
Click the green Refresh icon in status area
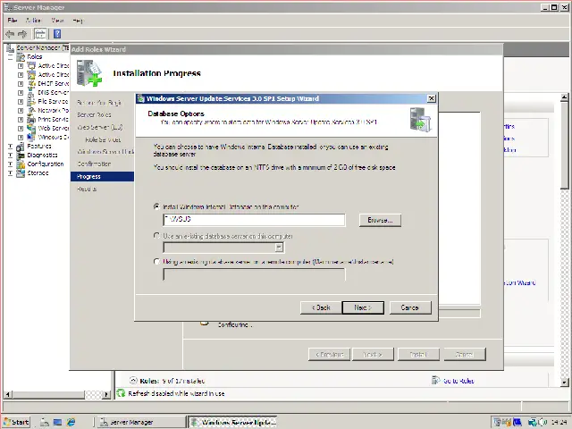[121, 393]
